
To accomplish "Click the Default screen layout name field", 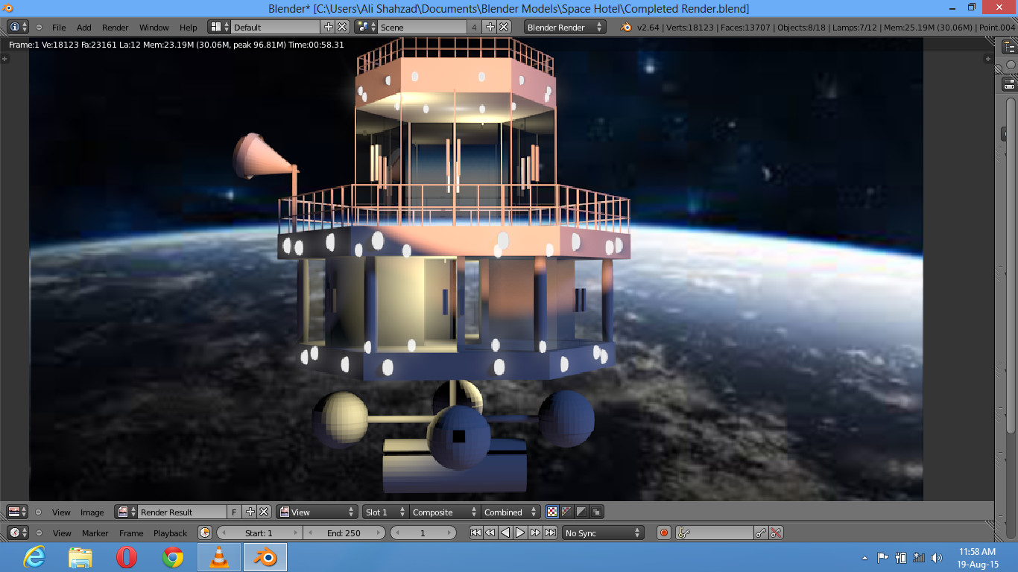I will click(276, 27).
